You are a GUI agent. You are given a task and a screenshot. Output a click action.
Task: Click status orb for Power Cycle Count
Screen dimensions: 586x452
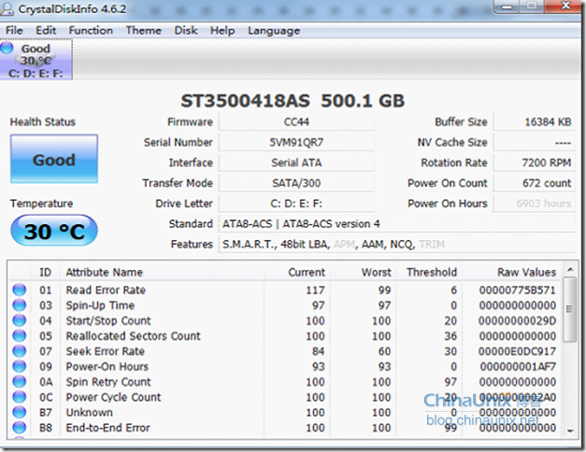tap(19, 397)
